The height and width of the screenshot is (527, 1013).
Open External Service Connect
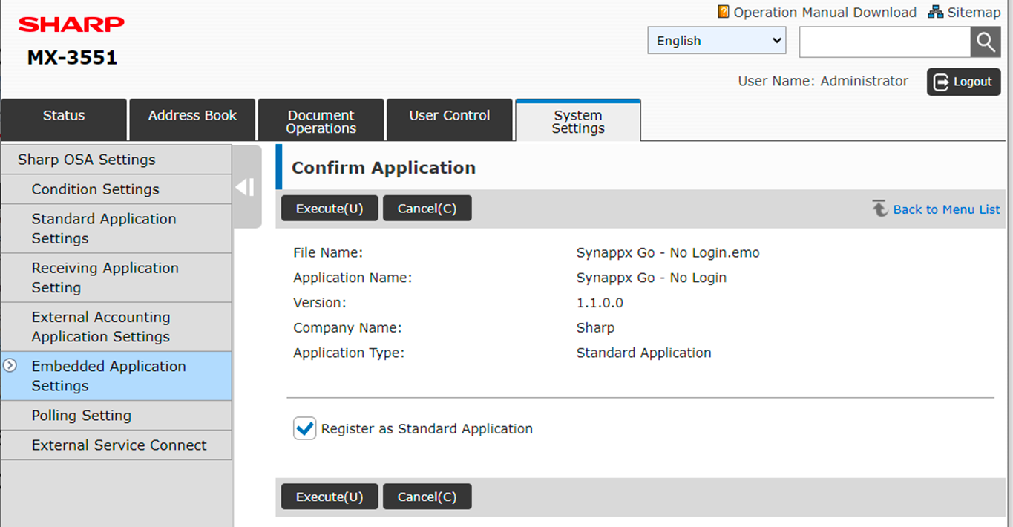(117, 445)
